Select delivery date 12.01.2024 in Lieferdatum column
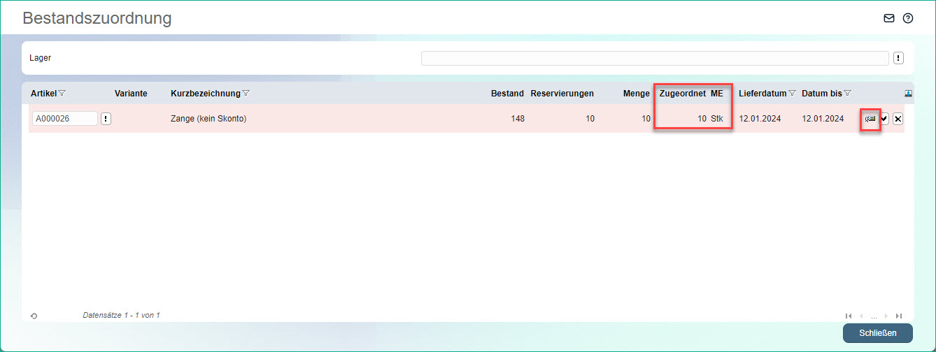Image resolution: width=936 pixels, height=352 pixels. [760, 119]
